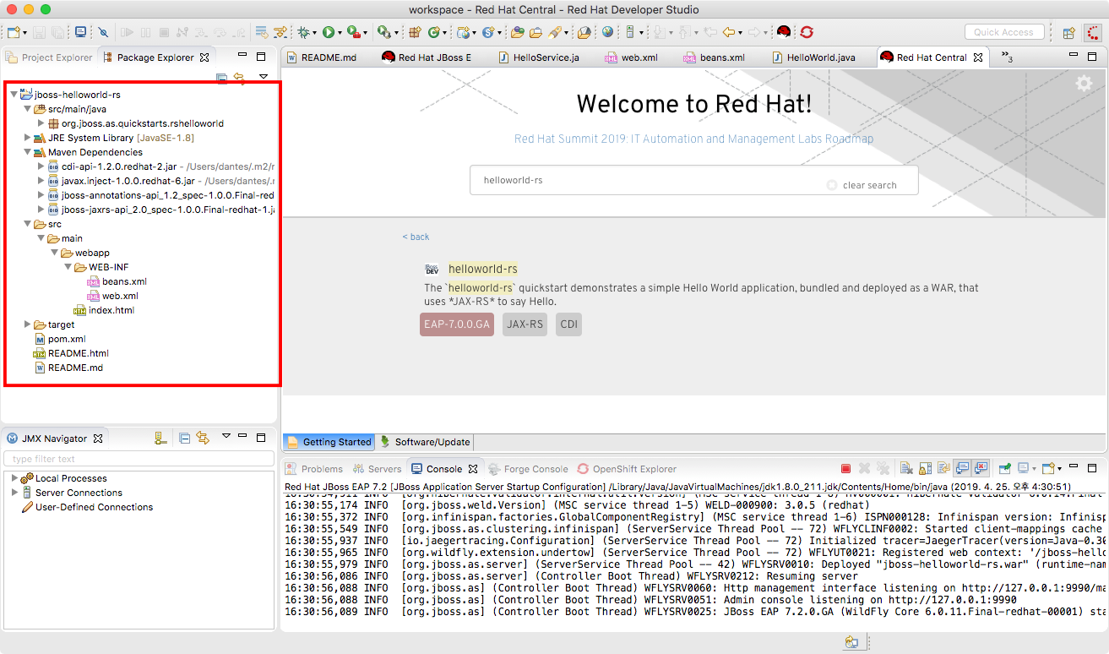Click the Skip All Breakpoints icon
The width and height of the screenshot is (1109, 654).
tap(102, 32)
